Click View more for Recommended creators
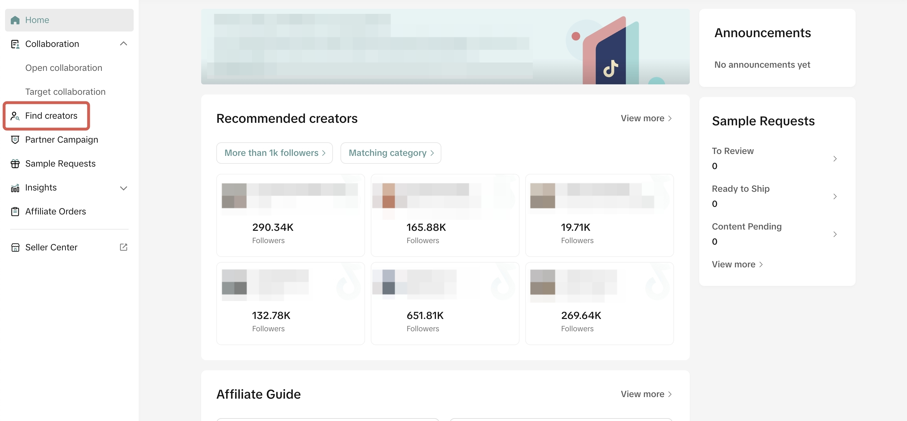This screenshot has height=421, width=907. click(x=646, y=118)
